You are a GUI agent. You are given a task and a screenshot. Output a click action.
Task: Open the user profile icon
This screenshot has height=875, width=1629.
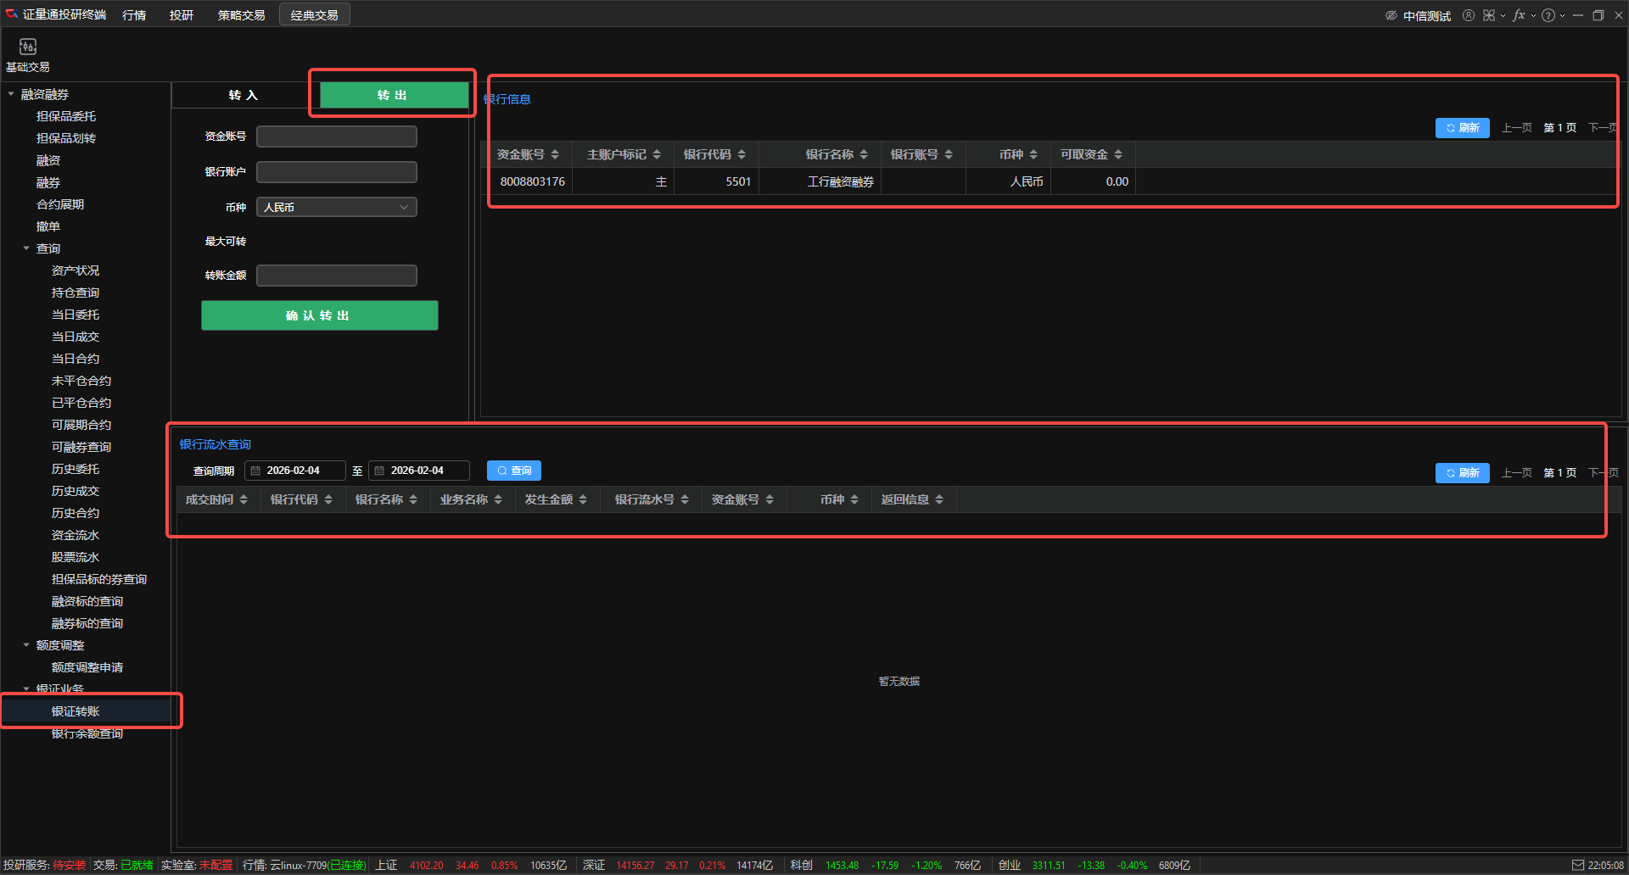(1469, 15)
